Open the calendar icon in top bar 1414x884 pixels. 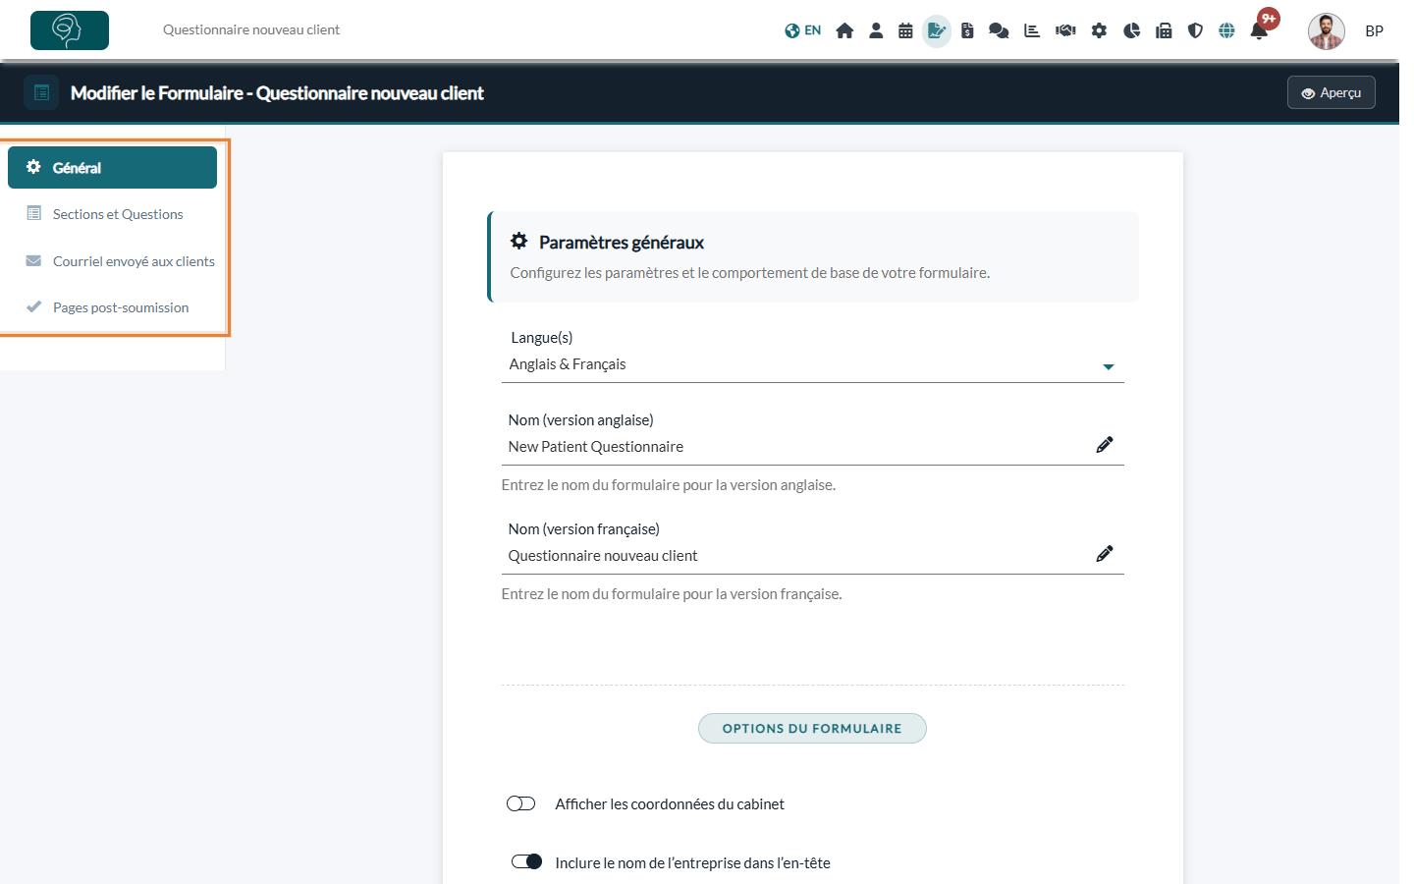pyautogui.click(x=905, y=30)
